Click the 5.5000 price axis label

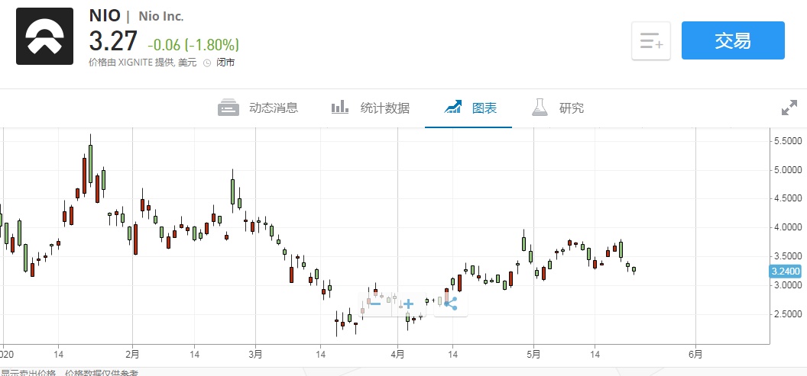click(786, 142)
